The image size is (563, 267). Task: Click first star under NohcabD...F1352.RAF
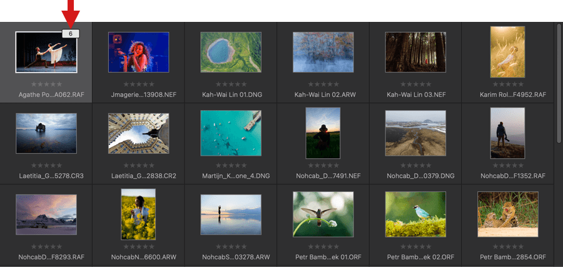tap(495, 166)
